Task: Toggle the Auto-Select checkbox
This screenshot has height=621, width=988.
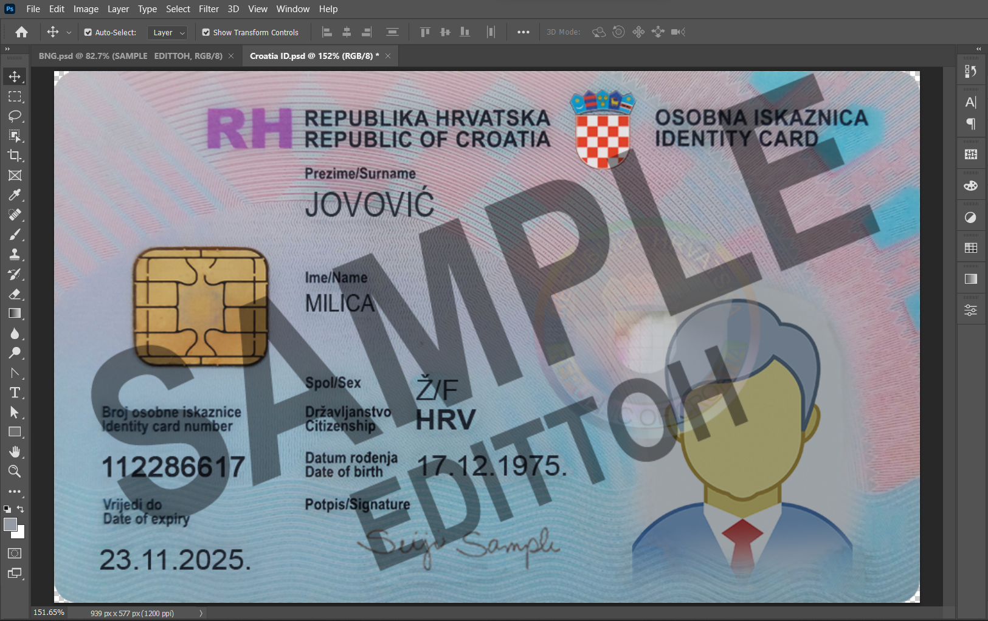Action: (88, 33)
